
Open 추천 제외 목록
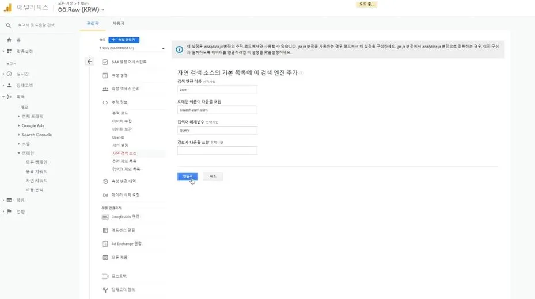click(124, 161)
